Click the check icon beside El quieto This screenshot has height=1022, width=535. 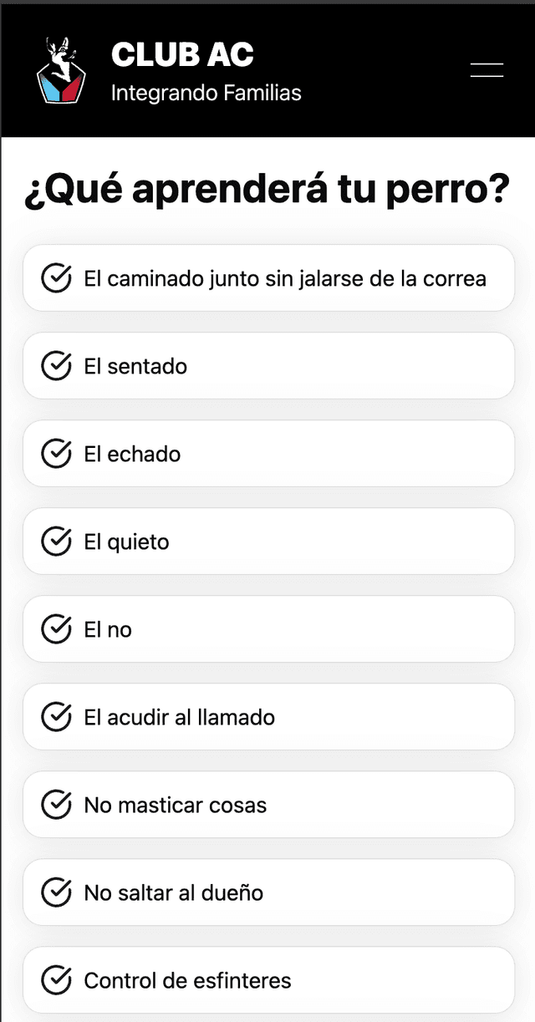click(x=56, y=542)
